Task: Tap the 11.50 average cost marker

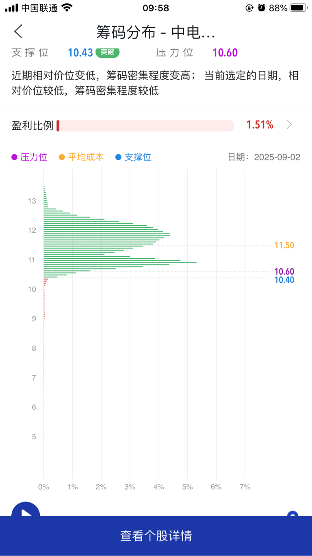Action: (284, 245)
